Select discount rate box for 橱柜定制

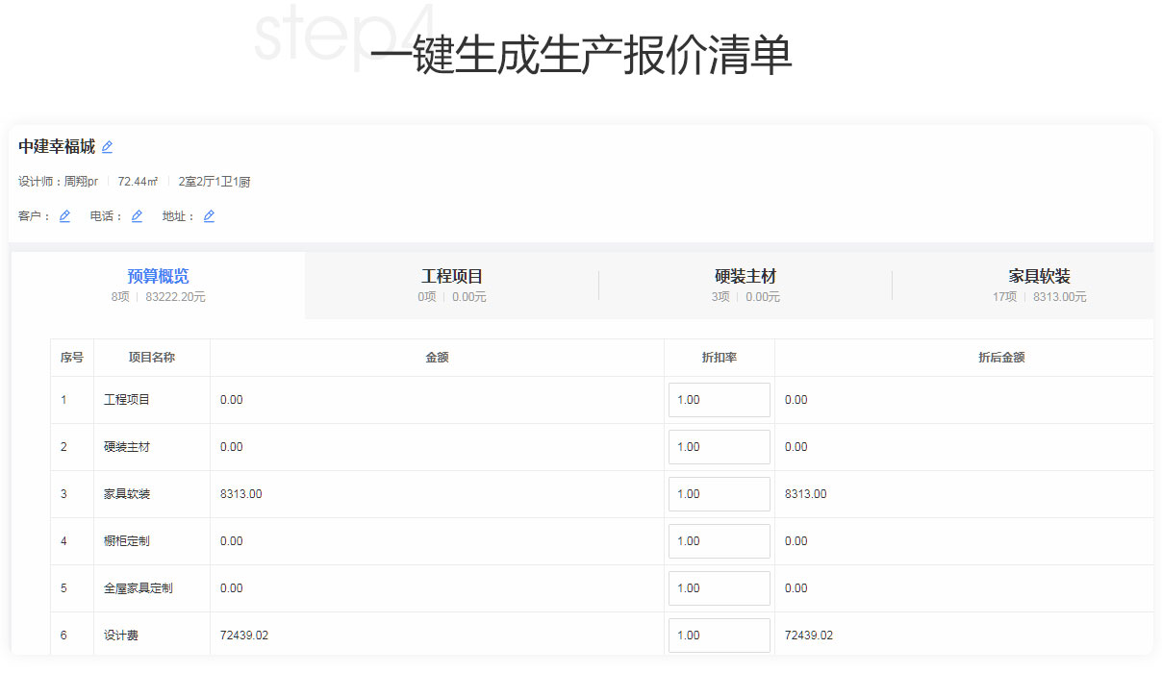click(719, 541)
